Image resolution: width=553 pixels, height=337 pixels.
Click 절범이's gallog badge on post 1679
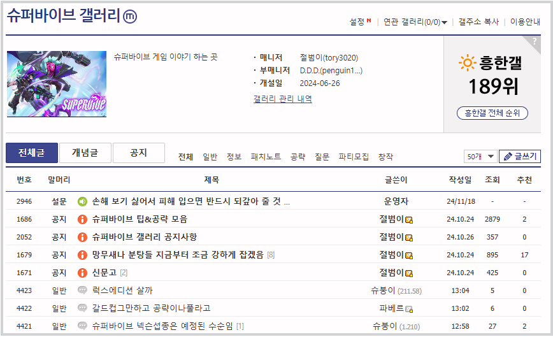[409, 256]
